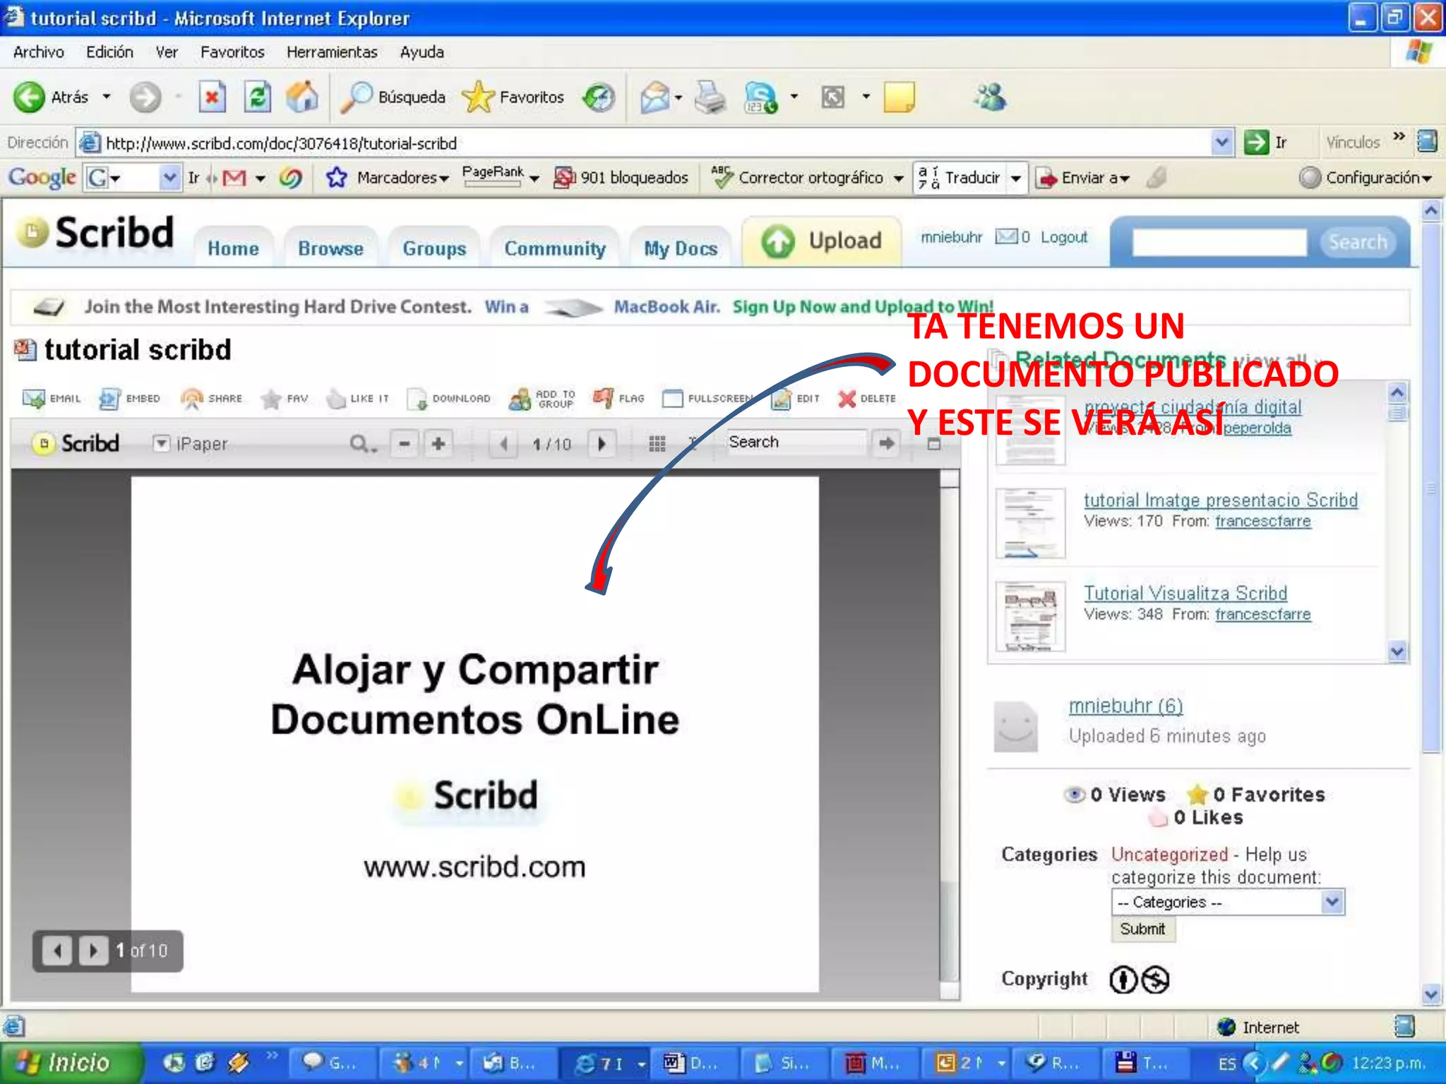Click the SHARE document action
Viewport: 1446px width, 1084px height.
click(211, 399)
